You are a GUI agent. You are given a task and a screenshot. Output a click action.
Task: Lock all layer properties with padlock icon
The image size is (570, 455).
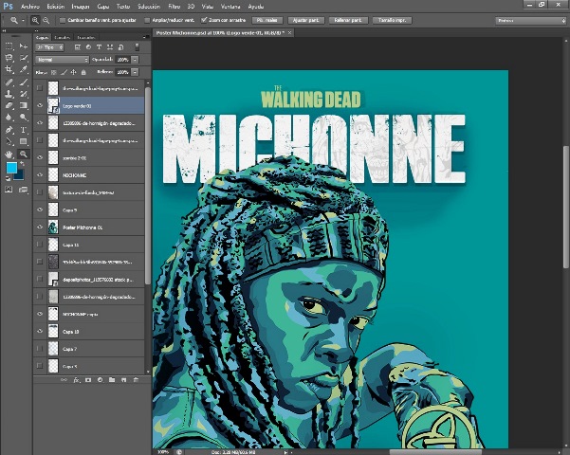83,72
